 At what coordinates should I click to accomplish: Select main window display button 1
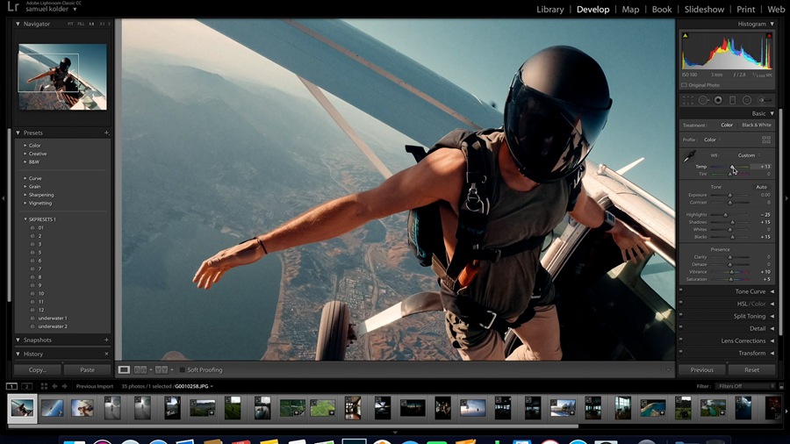click(11, 386)
